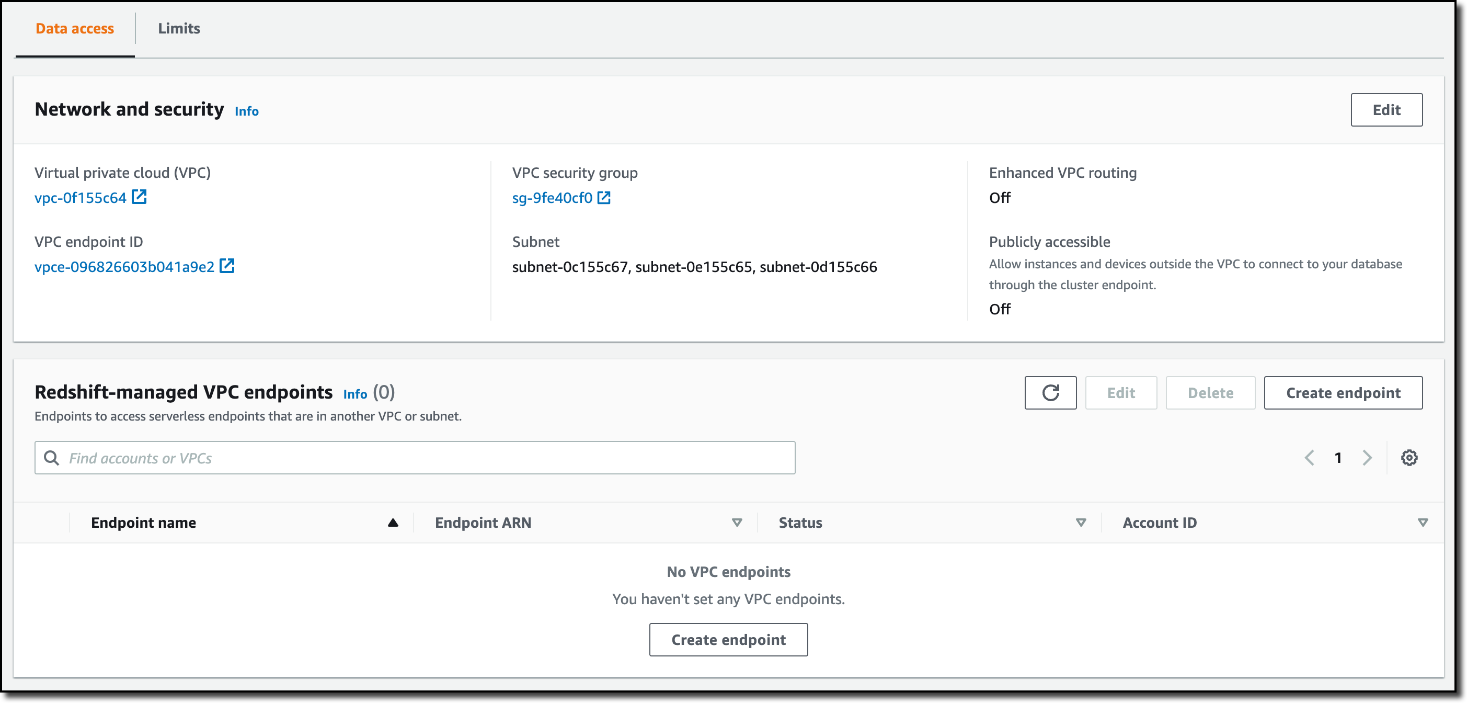Screen dimensions: 1467x703
Task: Sort by Status column arrow
Action: point(1080,523)
